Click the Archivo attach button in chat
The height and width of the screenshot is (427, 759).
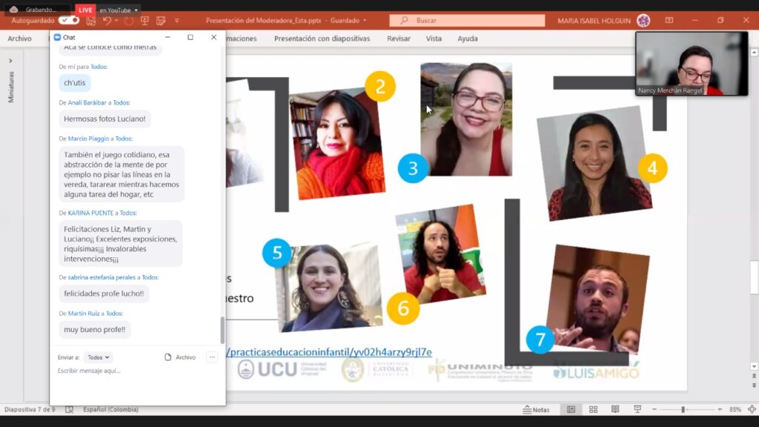click(x=179, y=357)
